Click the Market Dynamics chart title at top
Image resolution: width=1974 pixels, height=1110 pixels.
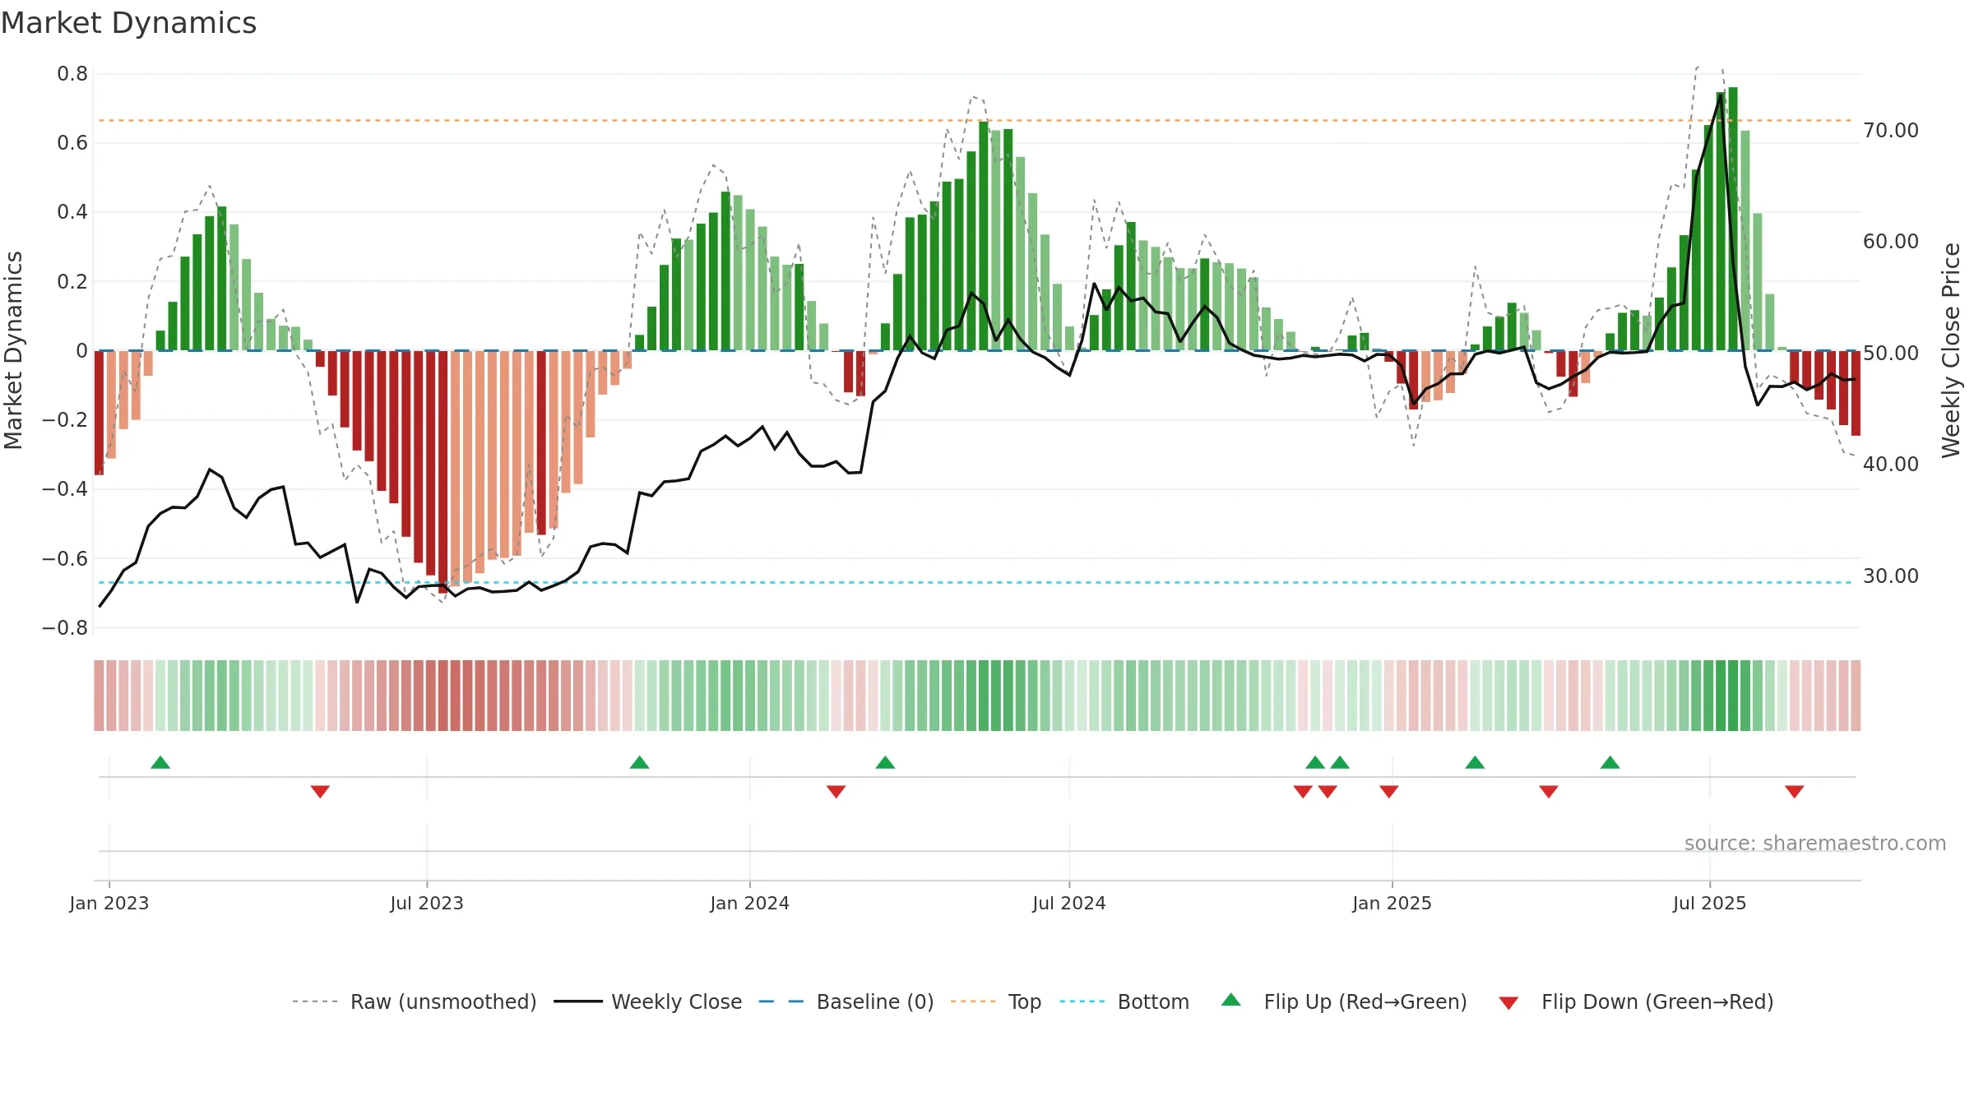(128, 23)
